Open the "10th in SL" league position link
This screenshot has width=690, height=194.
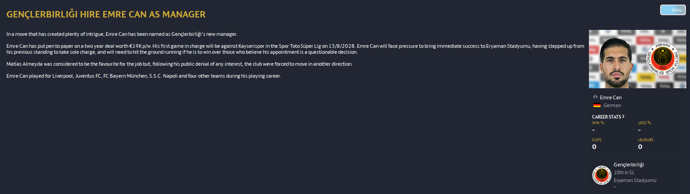[624, 172]
